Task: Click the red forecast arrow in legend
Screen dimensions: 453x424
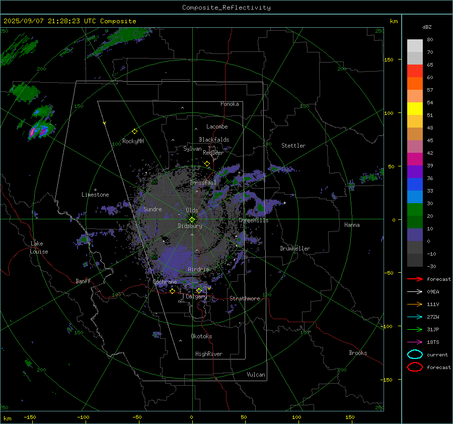Action: (x=415, y=279)
